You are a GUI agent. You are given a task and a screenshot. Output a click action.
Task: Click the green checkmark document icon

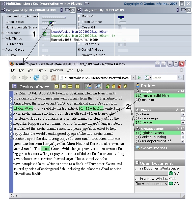[107, 87]
